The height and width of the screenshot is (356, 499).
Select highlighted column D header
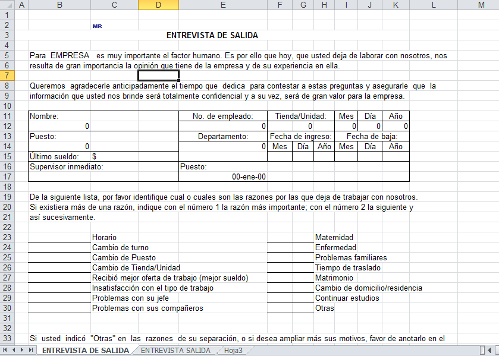(158, 5)
